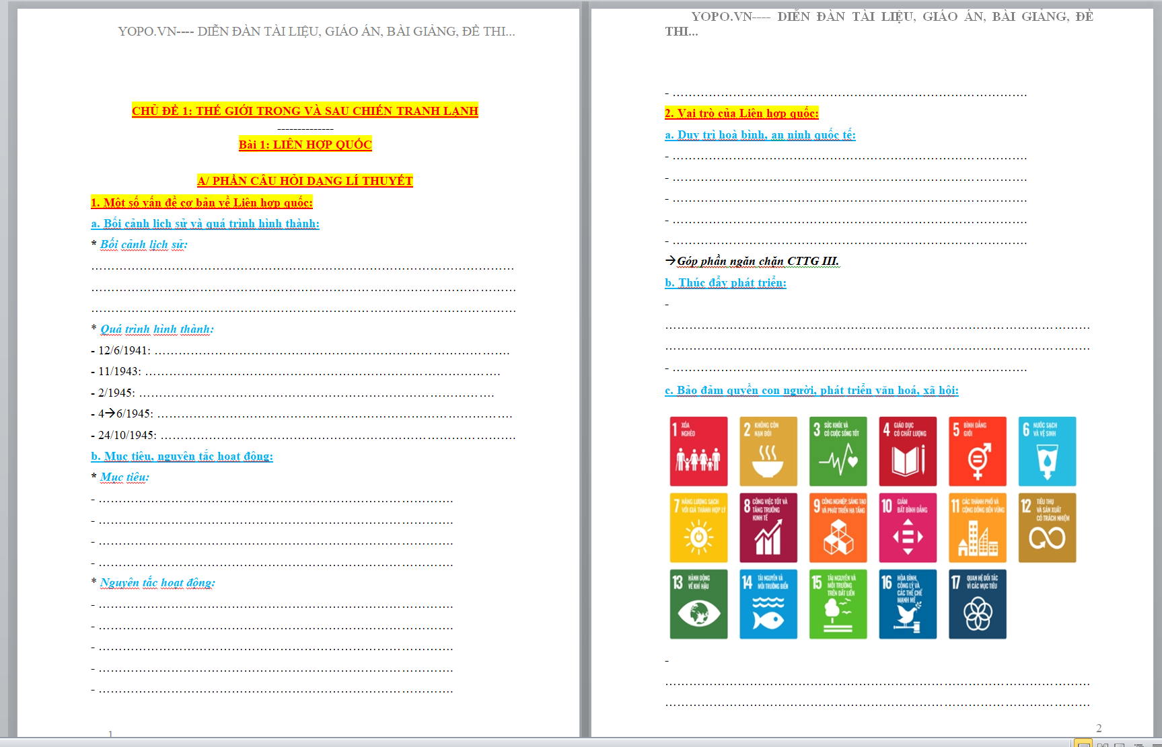Click '2. Vai trò của Liên hợp quốc:' heading
Image resolution: width=1162 pixels, height=747 pixels.
pyautogui.click(x=741, y=113)
